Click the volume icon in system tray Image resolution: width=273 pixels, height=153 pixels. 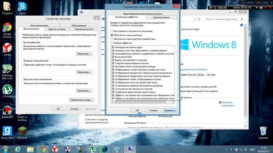pyautogui.click(x=246, y=150)
